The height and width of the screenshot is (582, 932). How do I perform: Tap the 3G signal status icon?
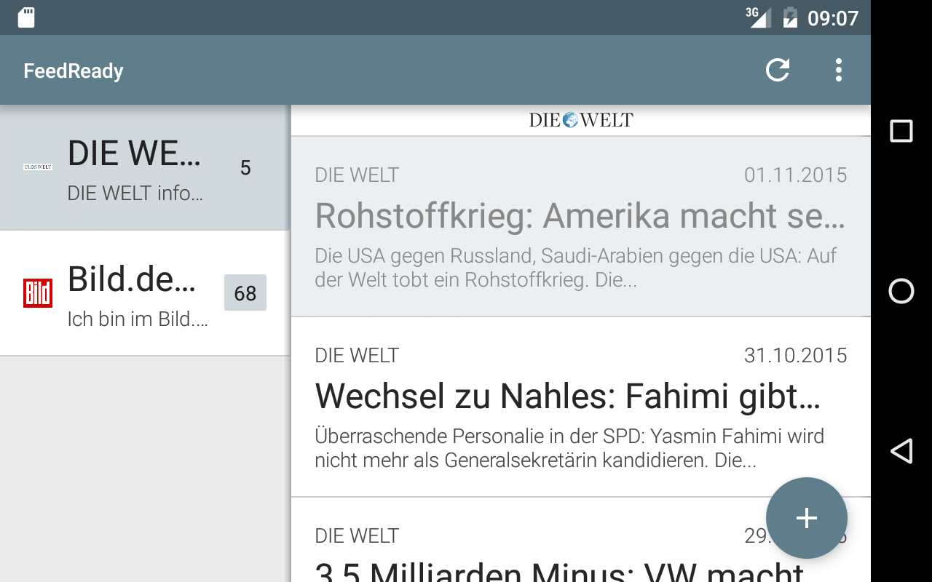coord(758,17)
